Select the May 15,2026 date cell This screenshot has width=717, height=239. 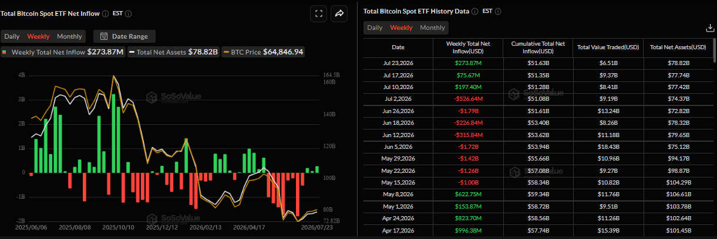[398, 182]
